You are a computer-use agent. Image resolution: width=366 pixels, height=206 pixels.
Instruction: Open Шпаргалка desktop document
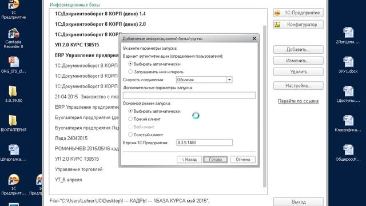(x=14, y=153)
